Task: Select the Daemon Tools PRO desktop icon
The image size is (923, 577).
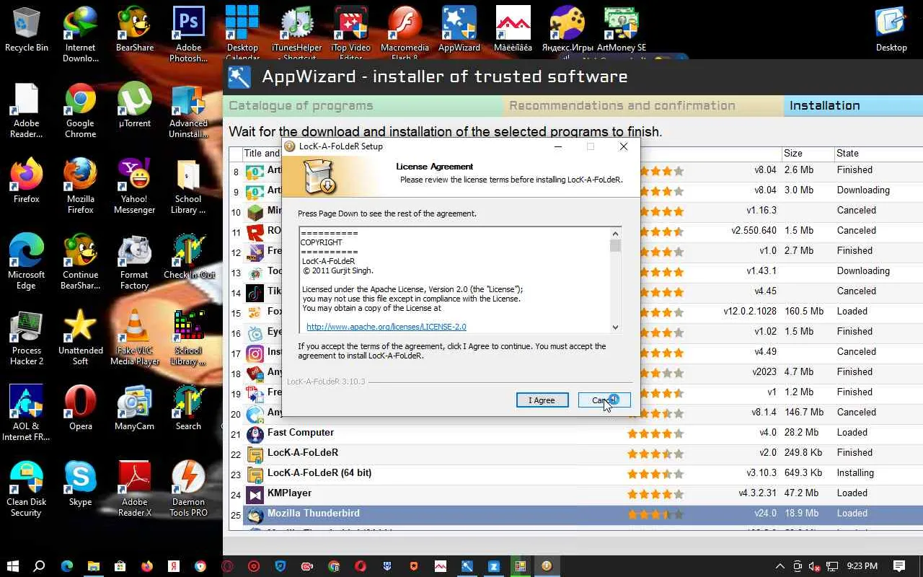Action: pyautogui.click(x=188, y=489)
